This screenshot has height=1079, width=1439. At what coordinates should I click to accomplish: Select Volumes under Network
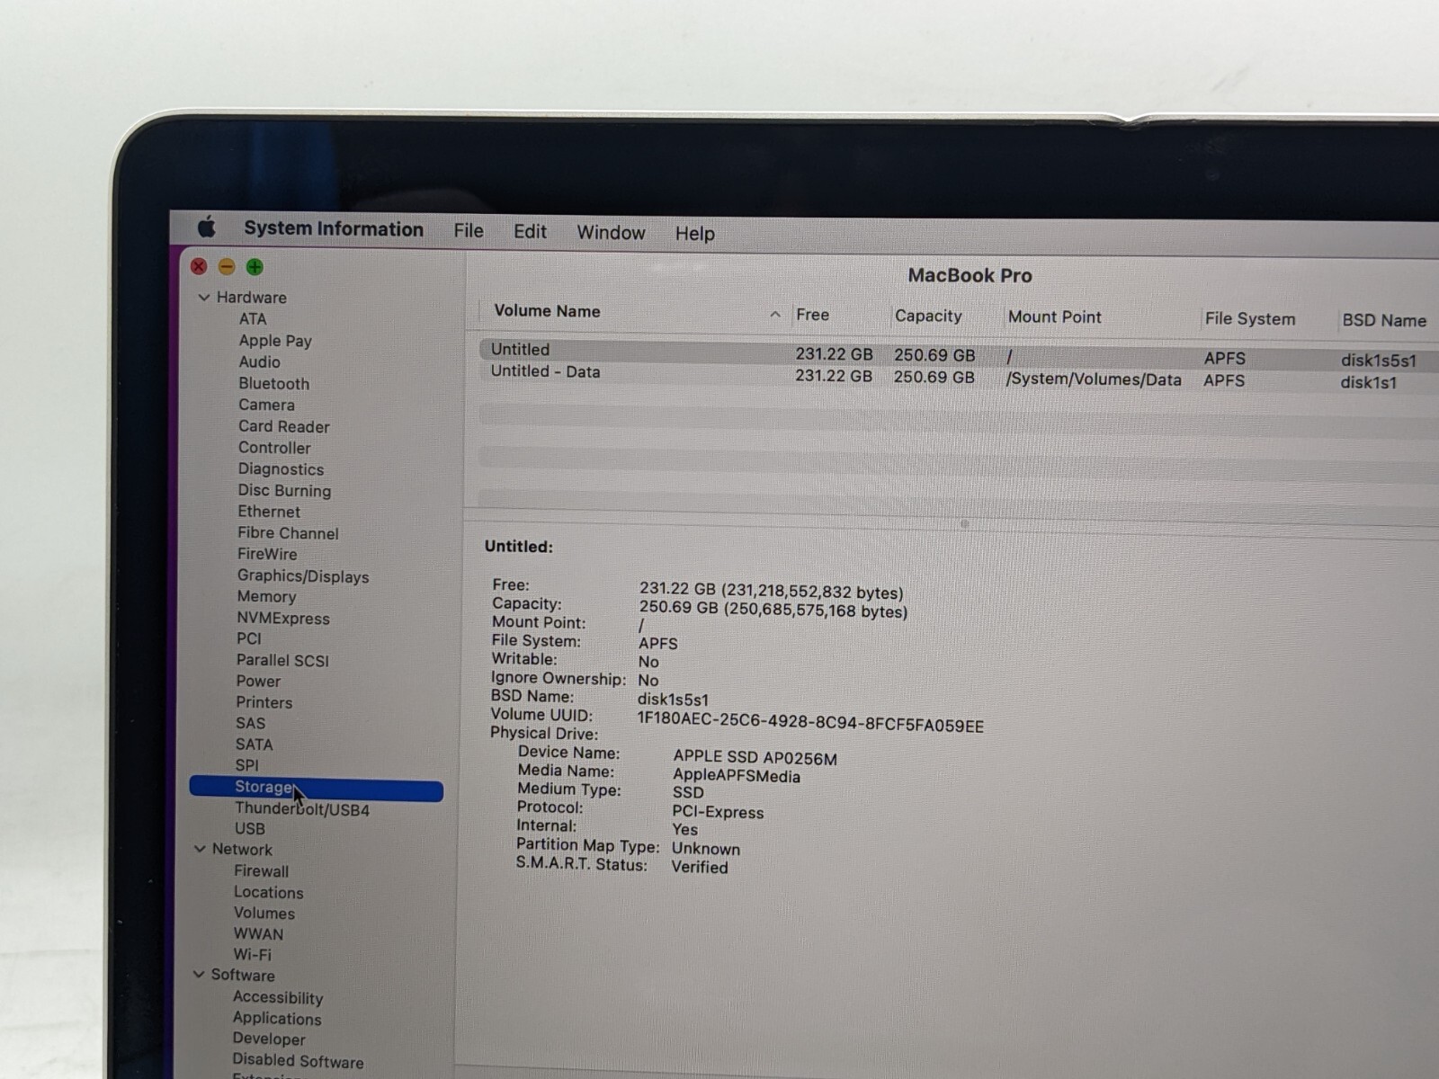[264, 914]
